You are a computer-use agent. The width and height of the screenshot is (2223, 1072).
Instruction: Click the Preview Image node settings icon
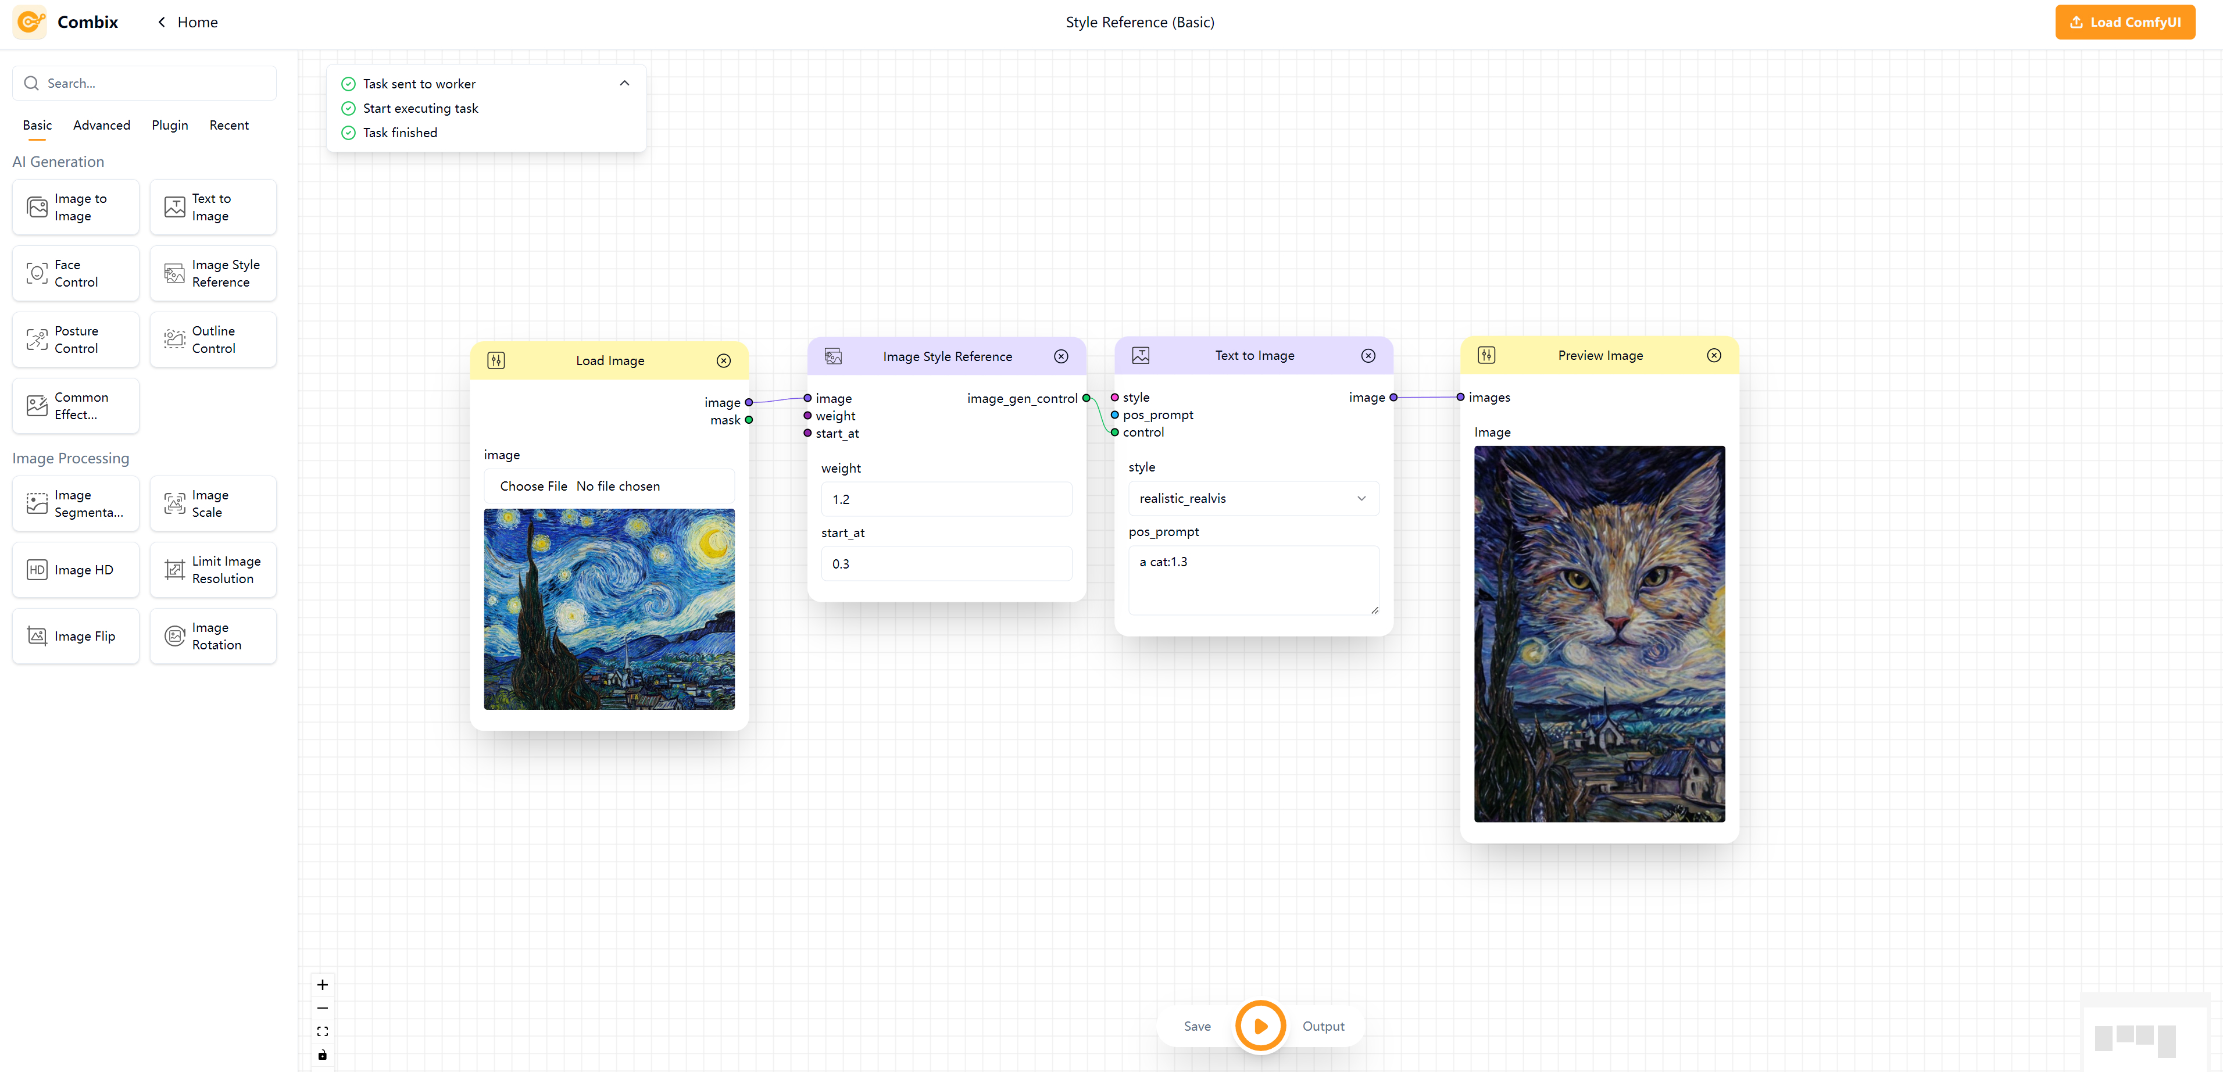click(x=1487, y=355)
